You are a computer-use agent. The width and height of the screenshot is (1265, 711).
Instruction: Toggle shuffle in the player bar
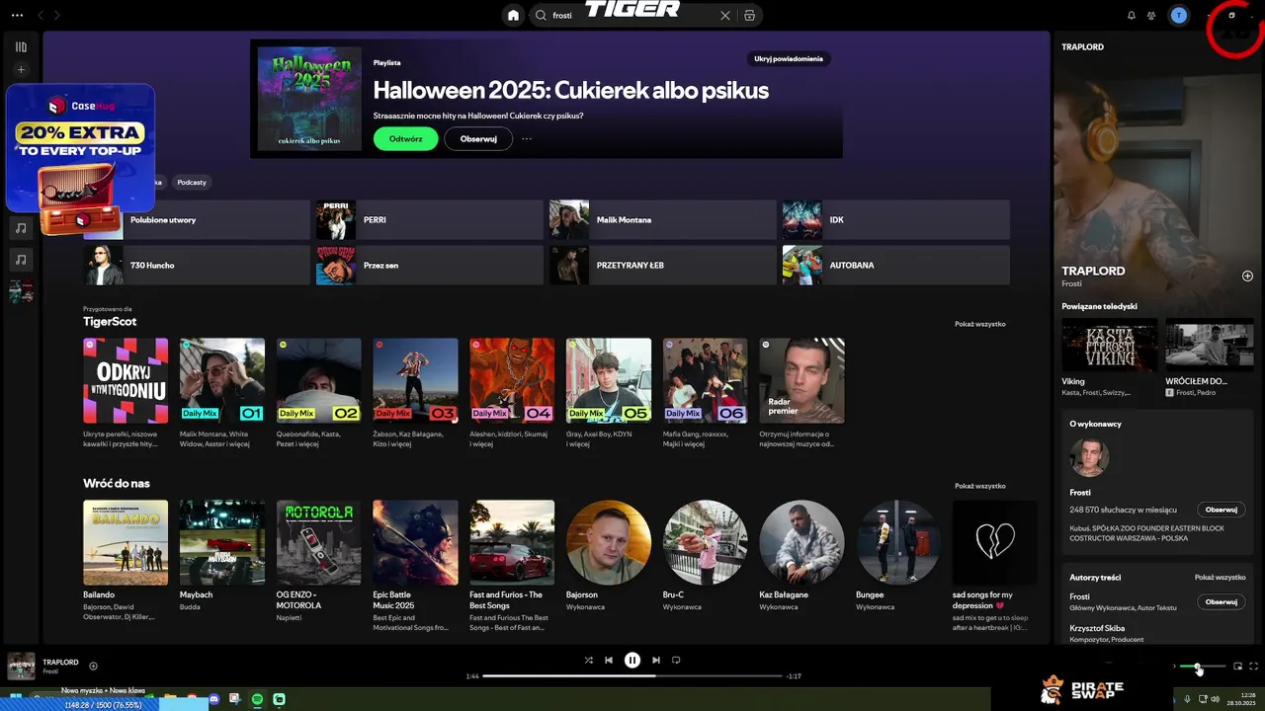click(x=588, y=660)
